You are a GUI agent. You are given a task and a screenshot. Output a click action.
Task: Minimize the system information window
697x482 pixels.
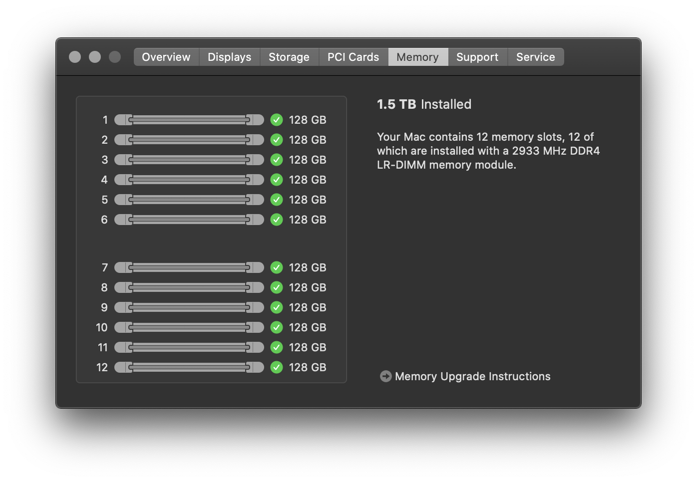[95, 57]
